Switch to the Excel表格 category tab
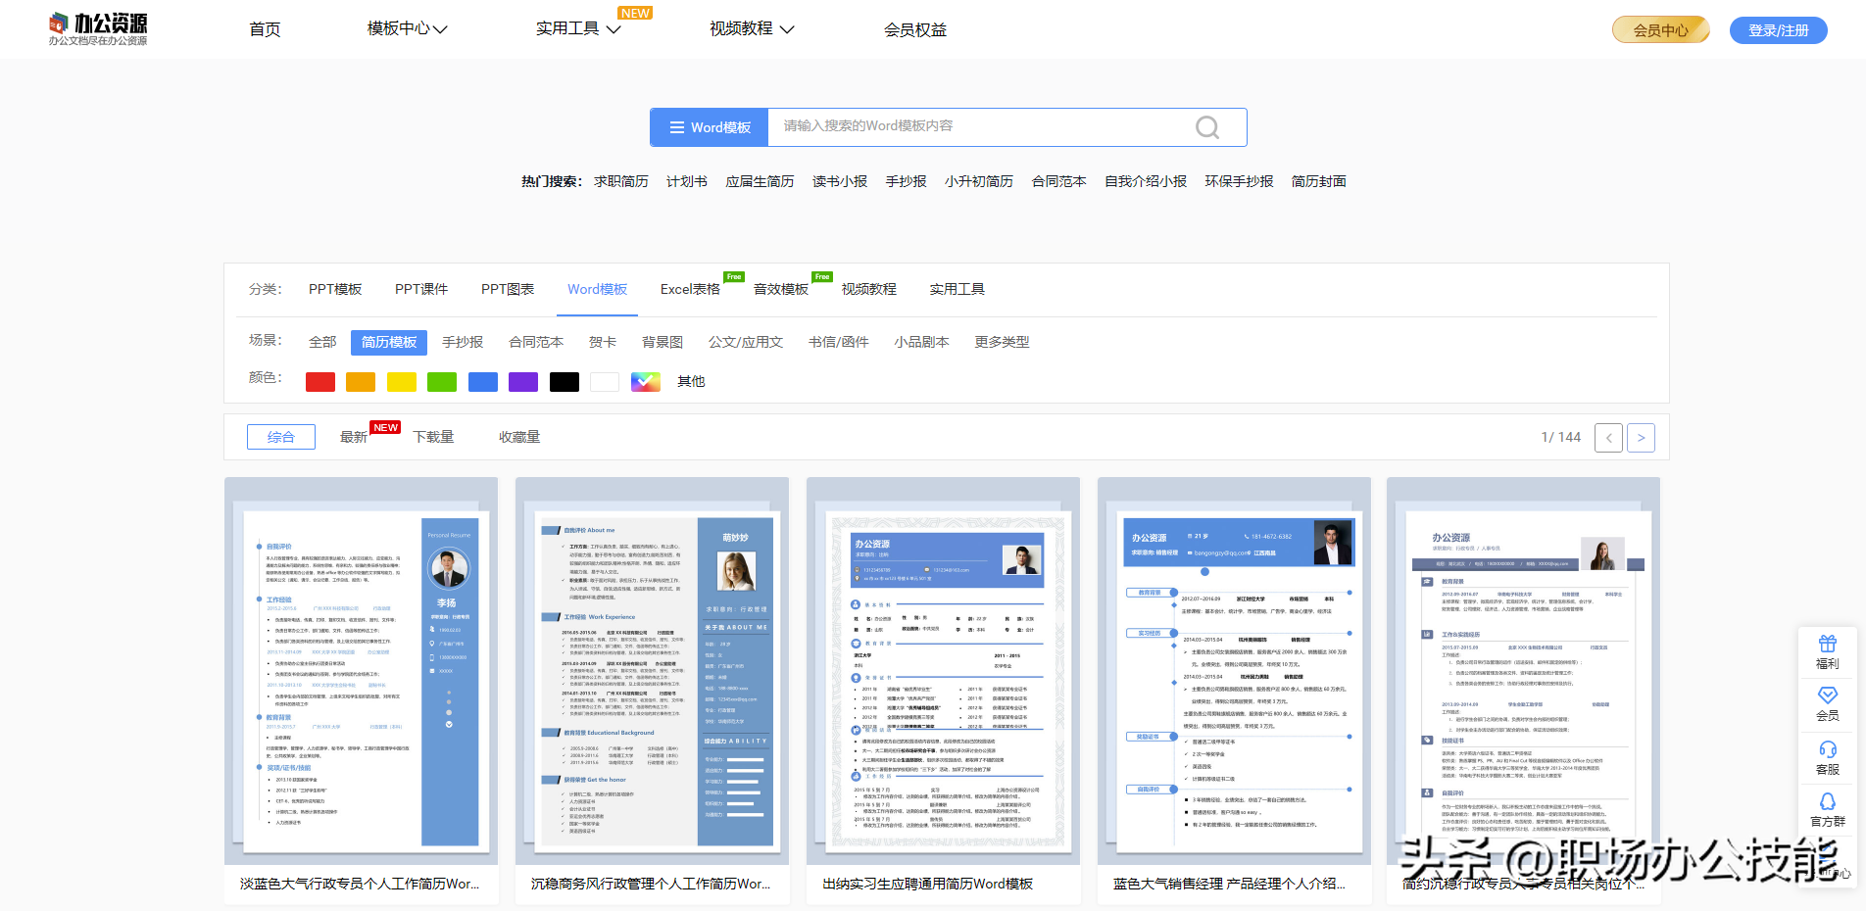The height and width of the screenshot is (911, 1866). [x=694, y=289]
